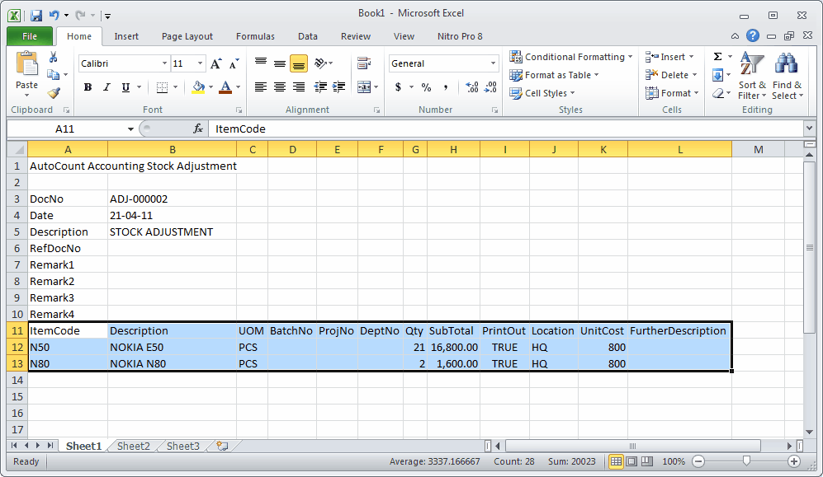Viewport: 823px width, 477px height.
Task: Click the Decrease Indent icon
Action: [320, 87]
